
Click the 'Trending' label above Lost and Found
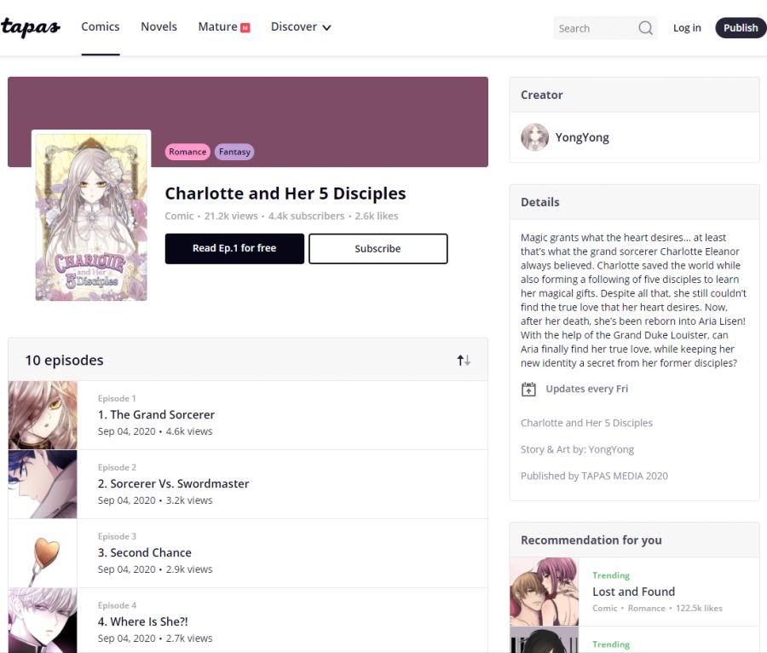611,575
